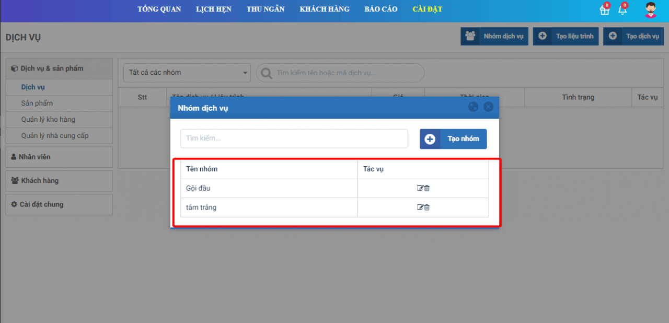The height and width of the screenshot is (323, 669).
Task: Check the bell notification icon
Action: [622, 10]
